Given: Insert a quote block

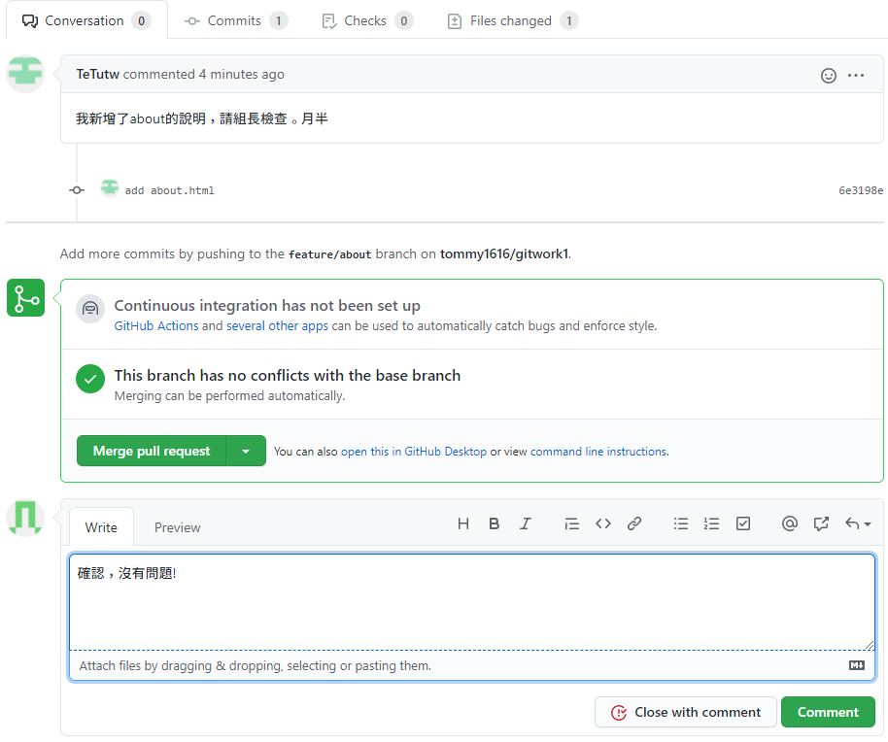Looking at the screenshot, I should point(571,523).
